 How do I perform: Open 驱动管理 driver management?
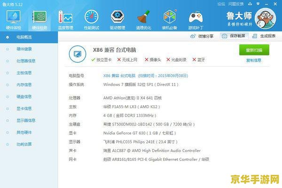[117, 20]
